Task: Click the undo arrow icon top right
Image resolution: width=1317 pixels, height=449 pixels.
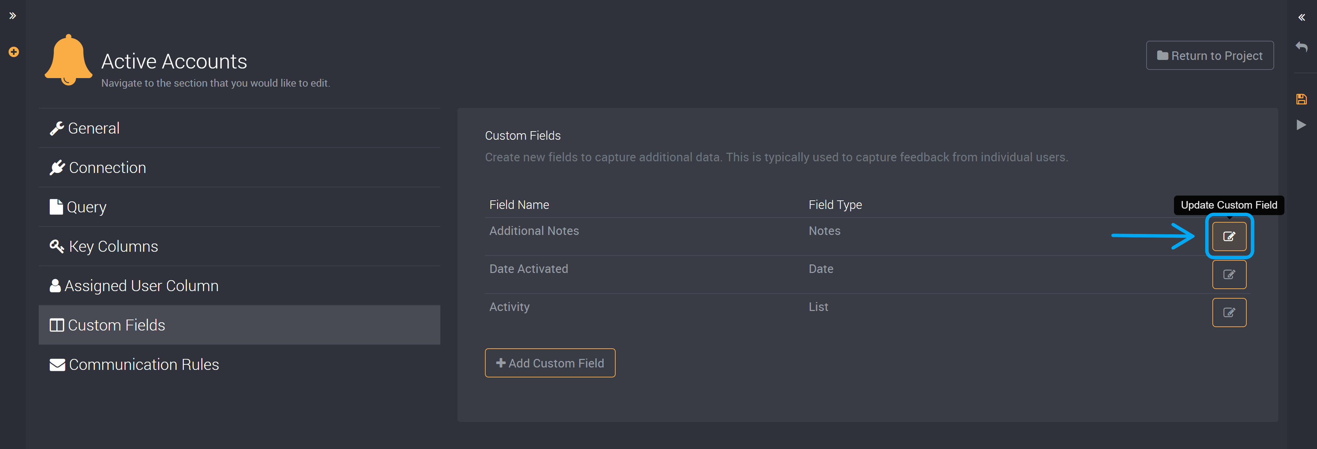Action: pyautogui.click(x=1301, y=46)
